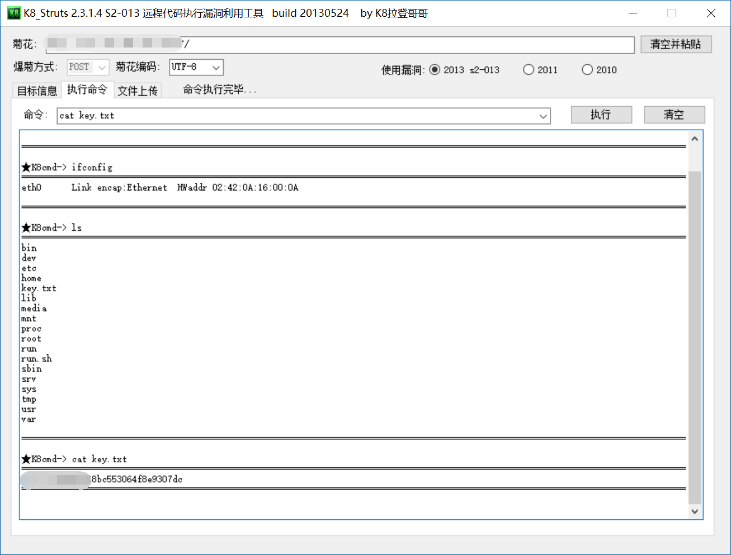Open the 执行命令 tab
Screen dimensions: 731x555
[87, 89]
